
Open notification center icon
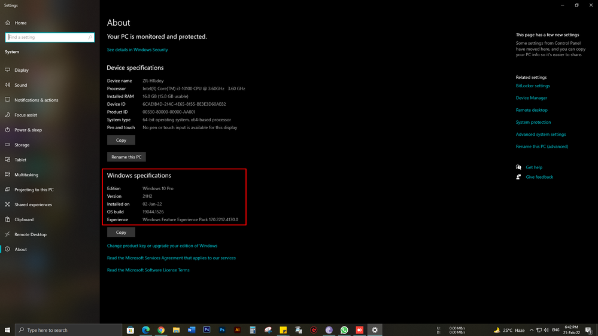click(589, 330)
